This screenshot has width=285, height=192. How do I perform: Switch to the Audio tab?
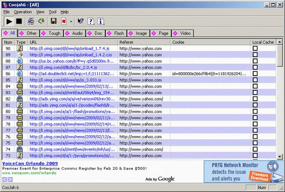pyautogui.click(x=75, y=33)
